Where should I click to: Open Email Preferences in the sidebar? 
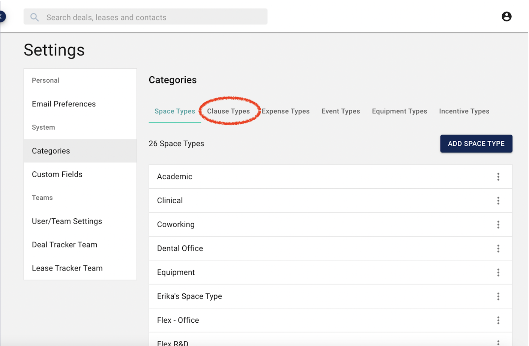64,104
